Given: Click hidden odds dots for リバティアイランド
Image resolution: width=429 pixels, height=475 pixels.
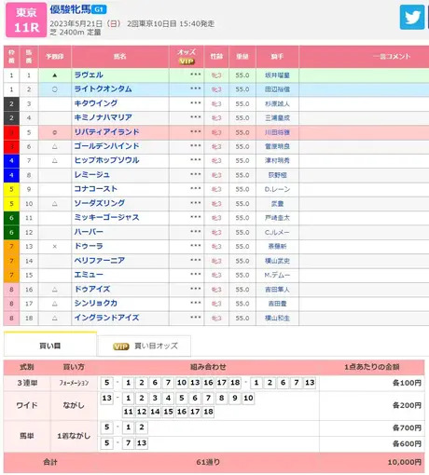Looking at the screenshot, I should [x=196, y=131].
